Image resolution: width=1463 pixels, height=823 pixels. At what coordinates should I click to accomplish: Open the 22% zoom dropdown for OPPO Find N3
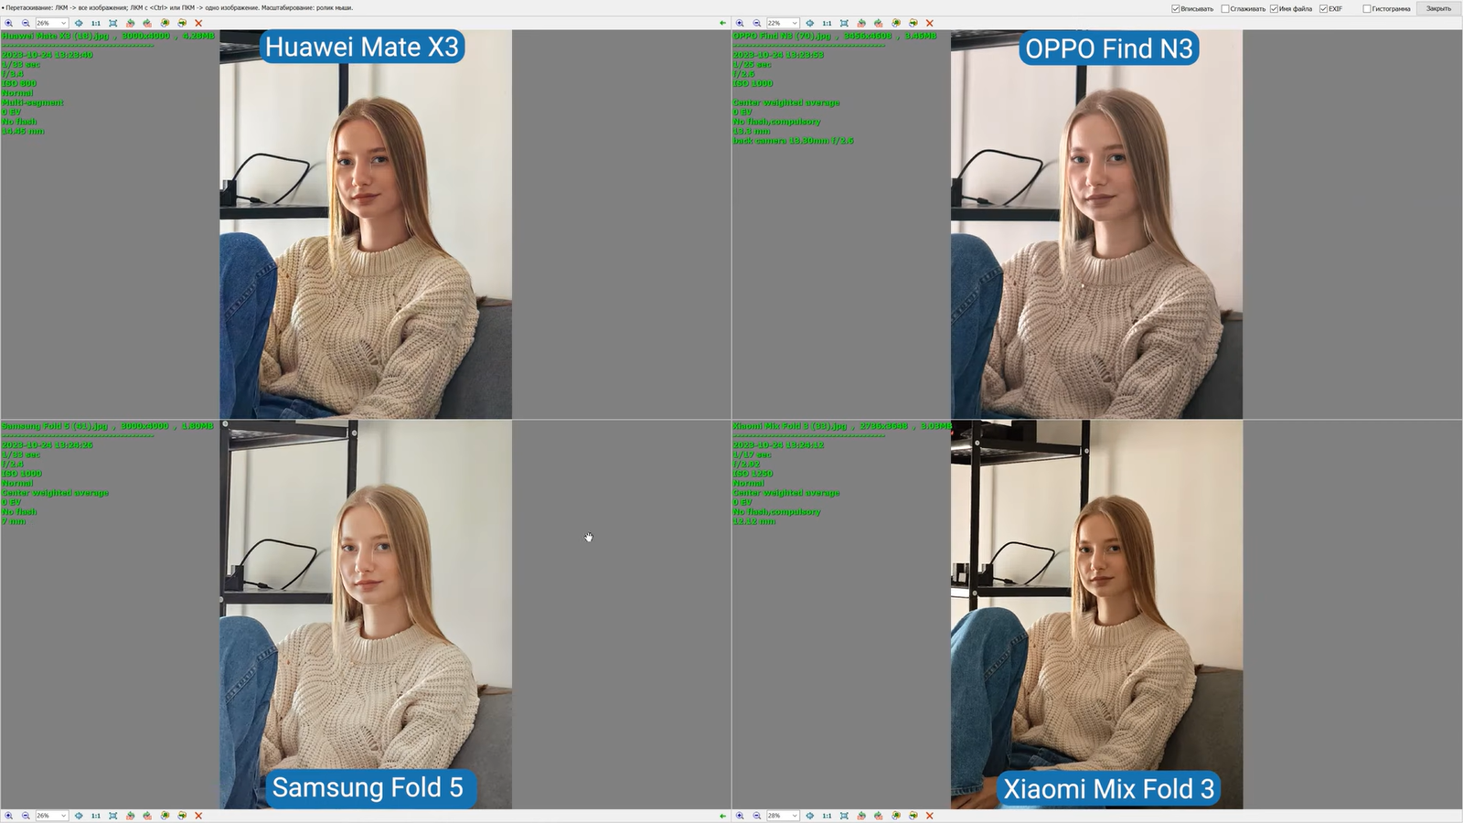click(x=783, y=23)
